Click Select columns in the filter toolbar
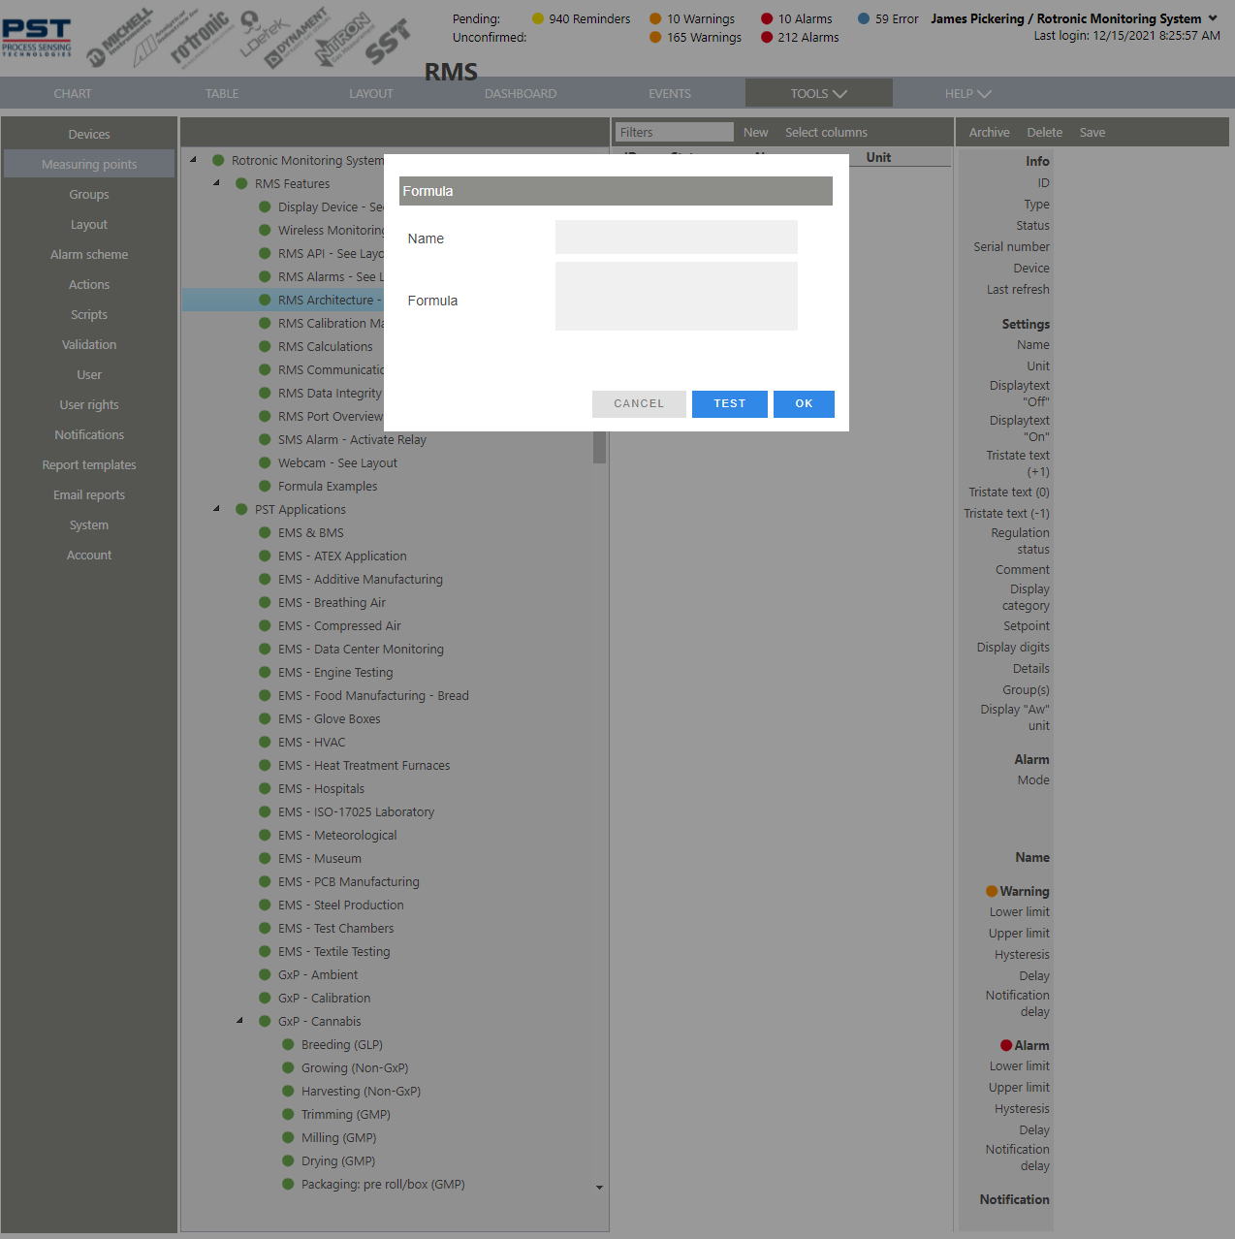Screen dimensions: 1235x1239 pos(826,132)
